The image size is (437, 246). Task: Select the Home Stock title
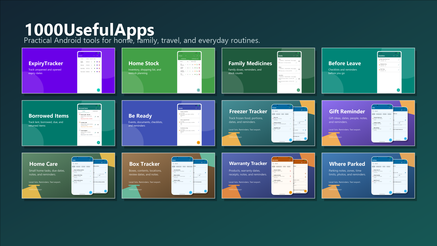click(x=144, y=63)
